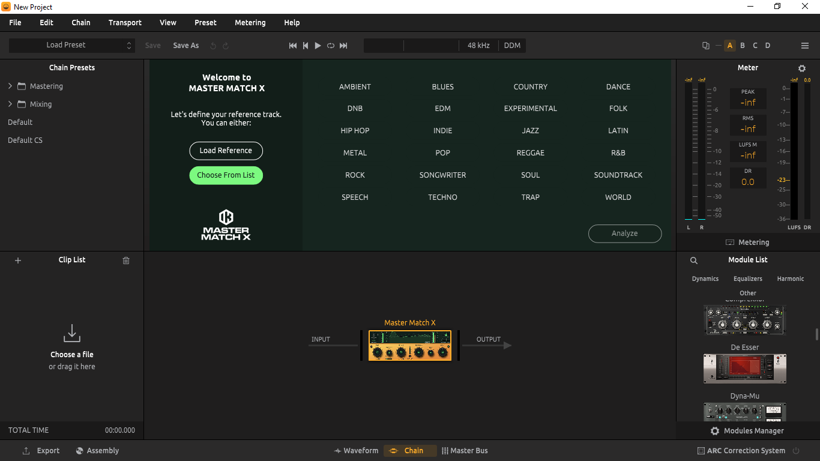Open the Transport menu

tap(125, 23)
